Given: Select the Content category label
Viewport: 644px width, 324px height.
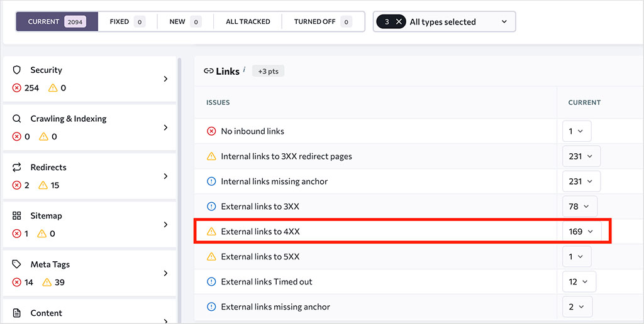Looking at the screenshot, I should point(46,313).
